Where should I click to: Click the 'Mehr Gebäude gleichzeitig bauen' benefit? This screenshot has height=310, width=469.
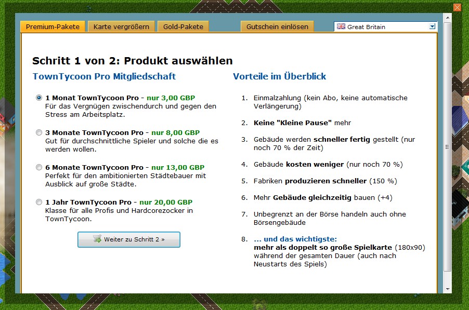323,198
